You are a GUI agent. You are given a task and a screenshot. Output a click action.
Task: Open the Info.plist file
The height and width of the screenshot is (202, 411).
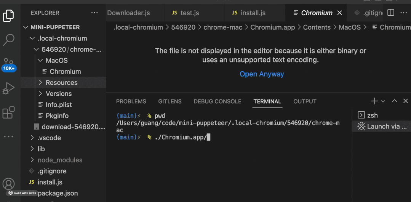click(x=64, y=105)
